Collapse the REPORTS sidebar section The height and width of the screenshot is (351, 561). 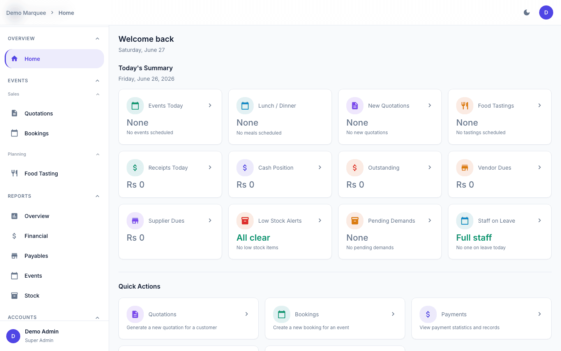pos(97,196)
